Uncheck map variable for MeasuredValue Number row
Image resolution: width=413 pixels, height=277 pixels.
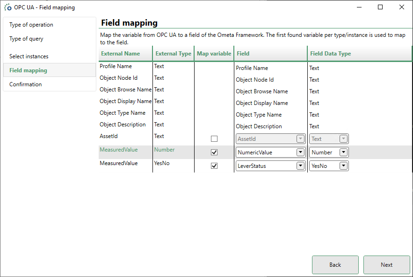click(x=214, y=152)
